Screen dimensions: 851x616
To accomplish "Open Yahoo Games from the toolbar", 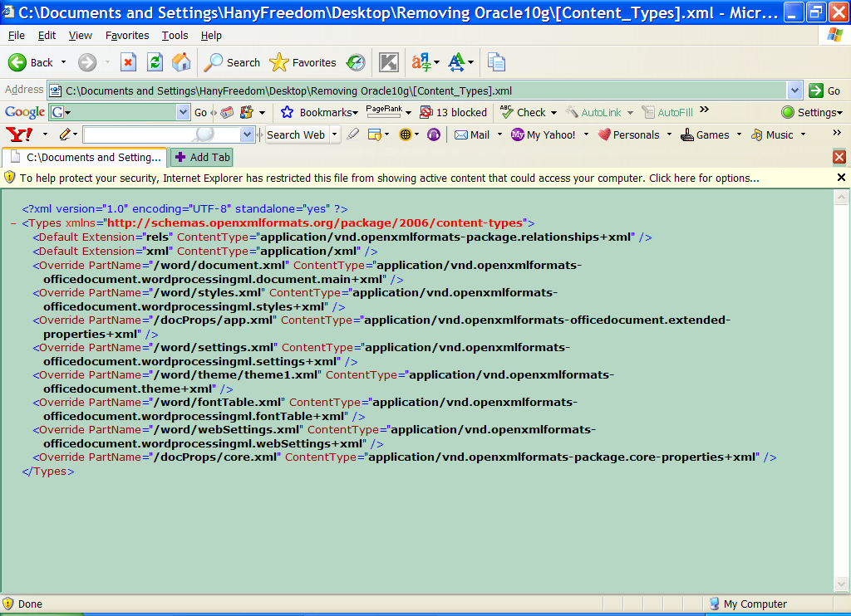I will coord(704,134).
